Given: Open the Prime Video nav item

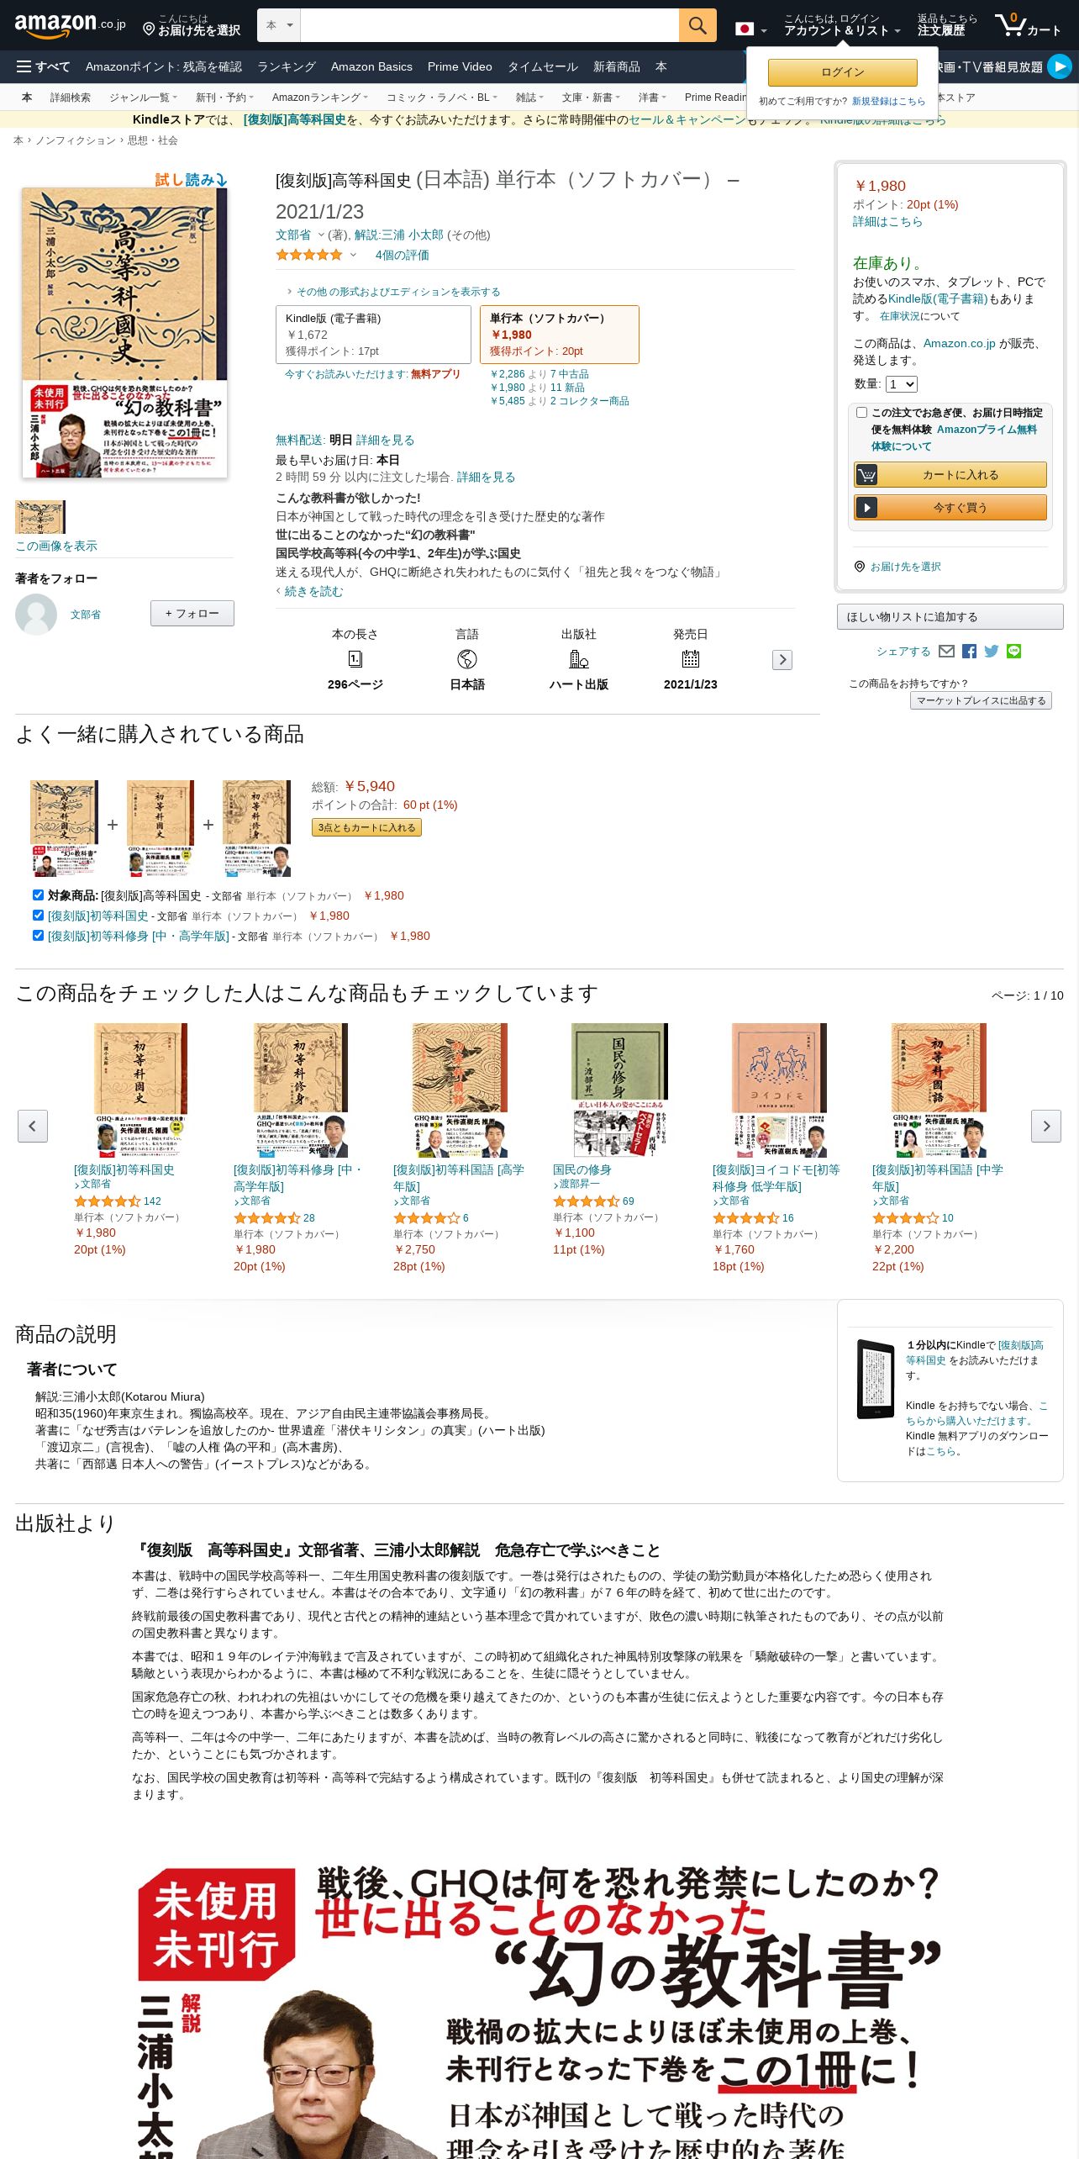Looking at the screenshot, I should pyautogui.click(x=460, y=66).
